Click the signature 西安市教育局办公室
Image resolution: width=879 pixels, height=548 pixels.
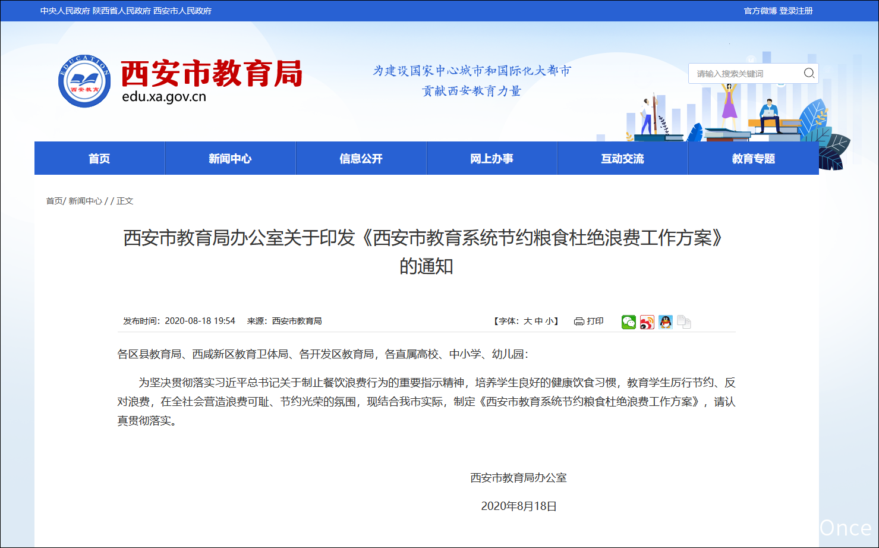tap(519, 478)
